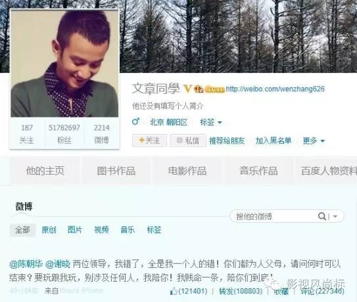Image resolution: width=357 pixels, height=302 pixels.
Task: Click the membership medal icon beside V badge
Action: click(x=199, y=89)
